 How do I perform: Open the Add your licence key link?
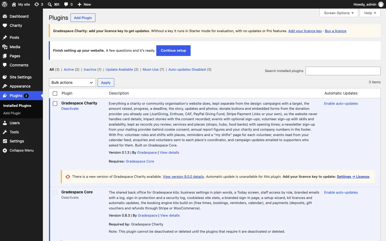tap(305, 31)
